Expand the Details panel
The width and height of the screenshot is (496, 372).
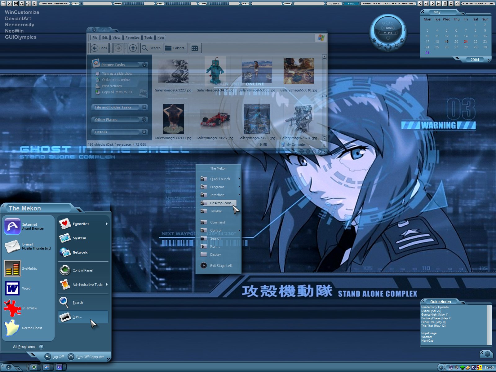pos(144,132)
